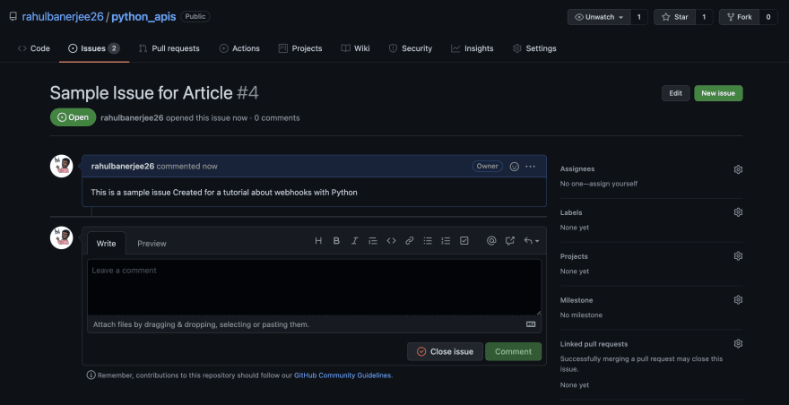
Task: Click the Edit issue title button
Action: 675,93
